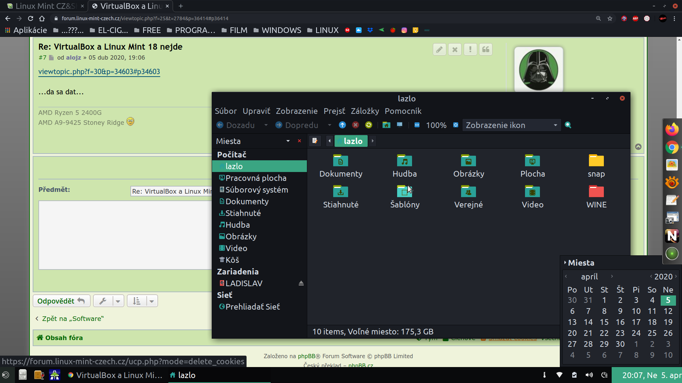Open the Zobrazenie ikon view dropdown
The image size is (682, 383).
pyautogui.click(x=511, y=125)
